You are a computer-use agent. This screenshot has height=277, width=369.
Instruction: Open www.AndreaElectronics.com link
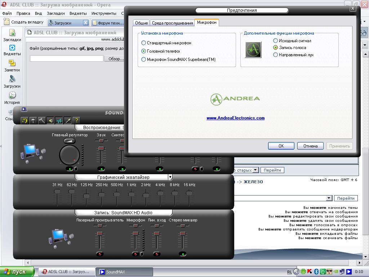(236, 118)
